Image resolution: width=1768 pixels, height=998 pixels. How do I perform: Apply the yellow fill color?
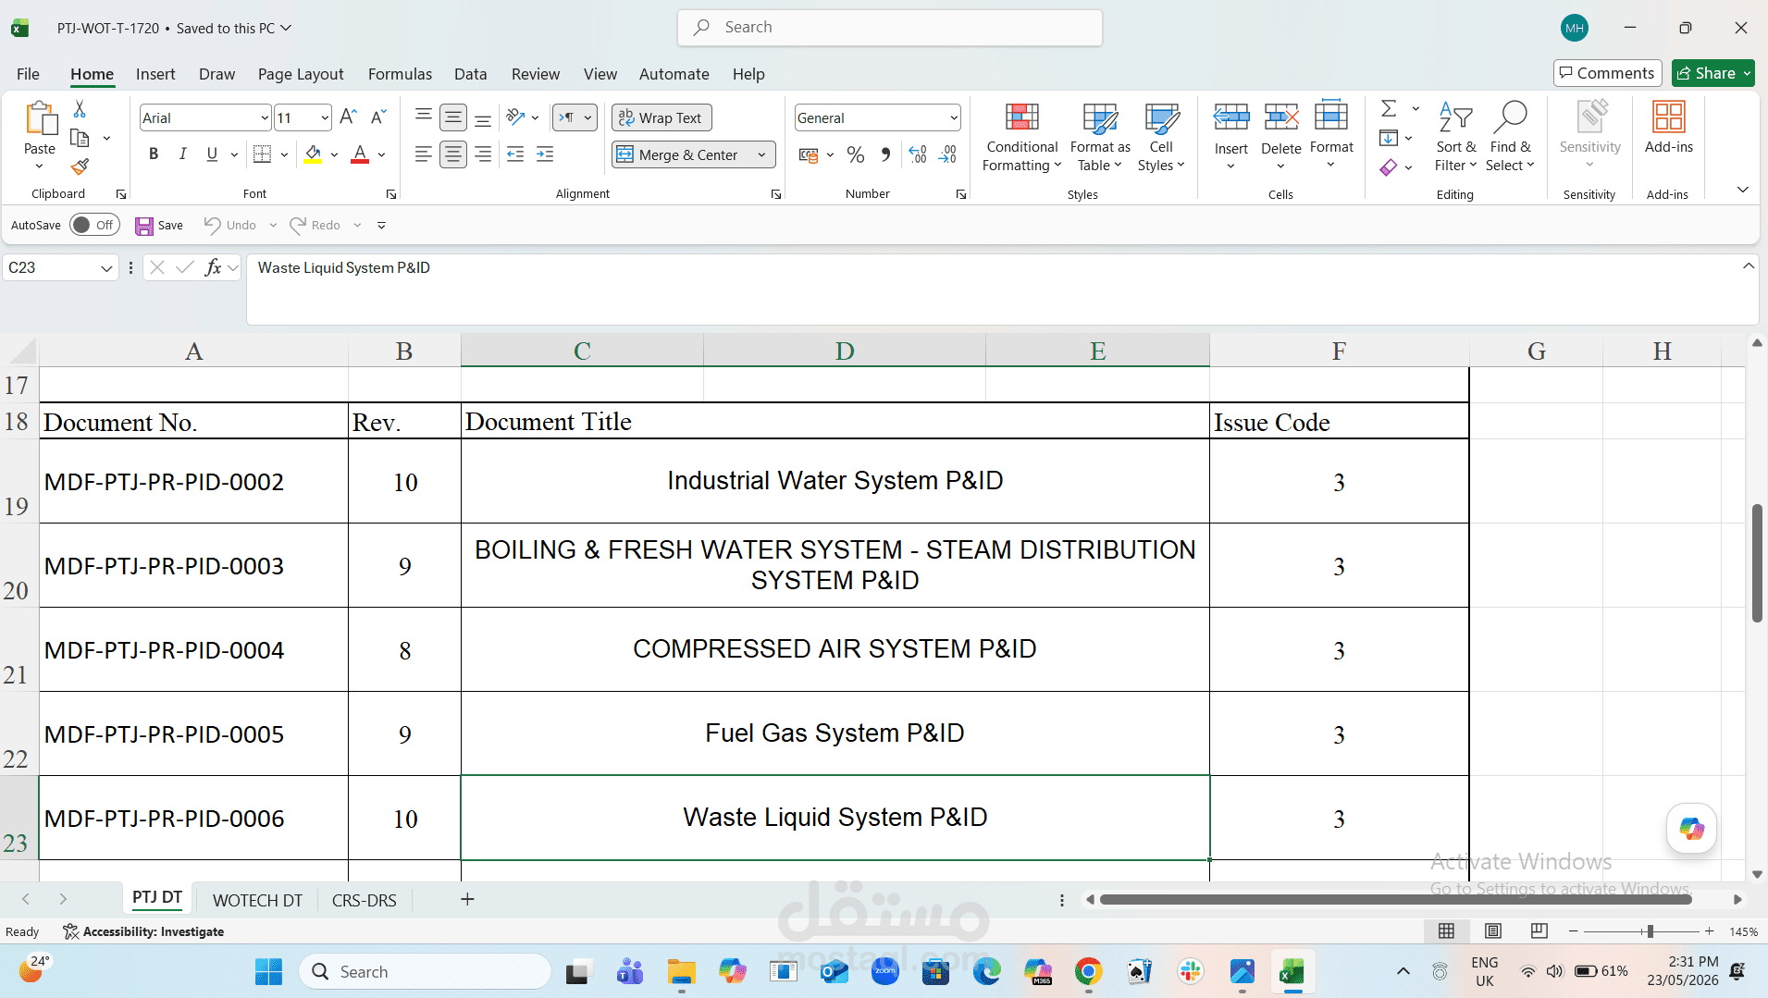(313, 154)
